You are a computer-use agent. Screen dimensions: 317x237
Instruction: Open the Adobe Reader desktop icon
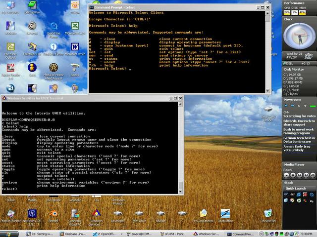click(x=11, y=72)
